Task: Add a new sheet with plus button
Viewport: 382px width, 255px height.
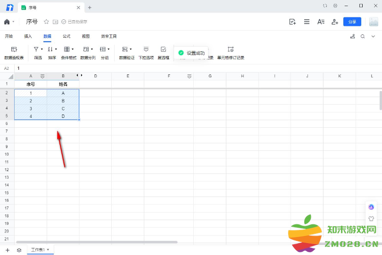Action: click(8, 250)
